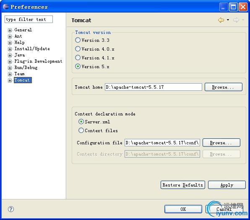Click the Cancel button

pyautogui.click(x=224, y=209)
